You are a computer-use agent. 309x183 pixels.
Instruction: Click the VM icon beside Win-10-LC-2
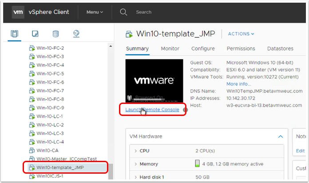pos(32,125)
